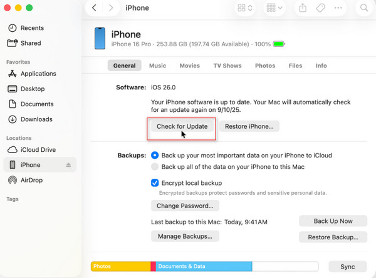Click the yellow Photos storage segment
376x278 pixels.
click(x=120, y=266)
